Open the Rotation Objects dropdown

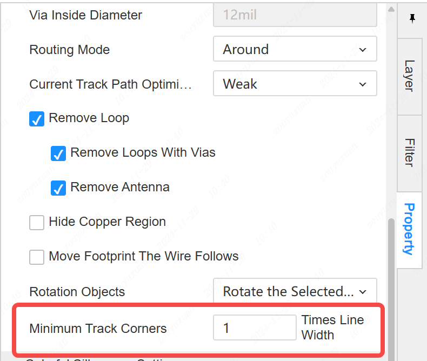coord(295,292)
